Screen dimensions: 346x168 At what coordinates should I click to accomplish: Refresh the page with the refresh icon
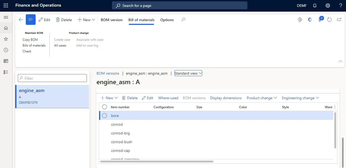click(330, 20)
